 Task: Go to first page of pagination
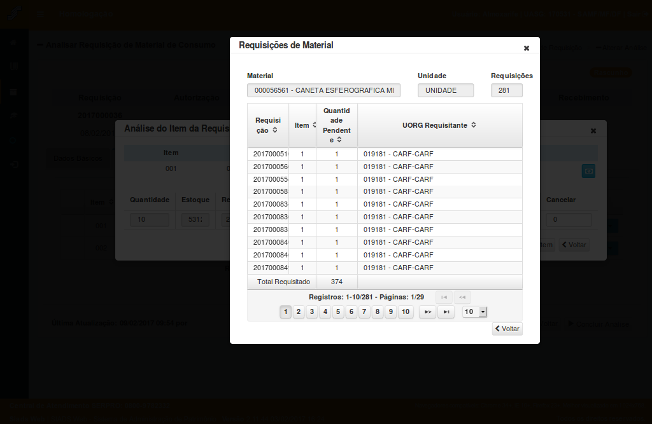pos(444,297)
